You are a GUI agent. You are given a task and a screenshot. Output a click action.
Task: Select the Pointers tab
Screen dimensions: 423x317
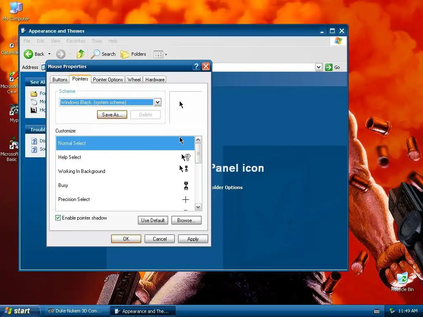click(x=80, y=79)
